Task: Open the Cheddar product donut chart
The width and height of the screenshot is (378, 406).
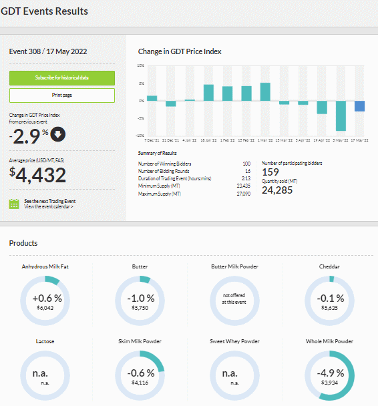Action: 329,300
